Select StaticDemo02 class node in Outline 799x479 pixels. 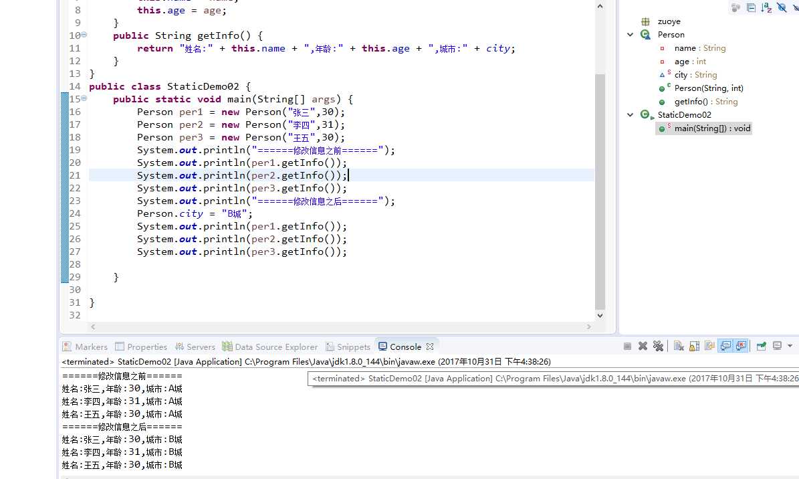click(x=684, y=115)
